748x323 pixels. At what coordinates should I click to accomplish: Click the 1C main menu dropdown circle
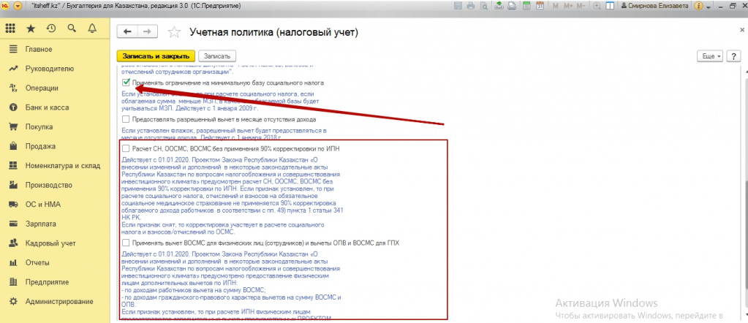click(18, 6)
